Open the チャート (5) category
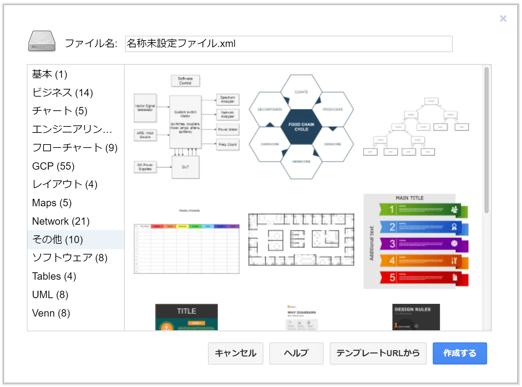 76,111
